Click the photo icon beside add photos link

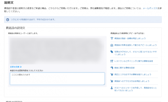[x=112, y=45]
